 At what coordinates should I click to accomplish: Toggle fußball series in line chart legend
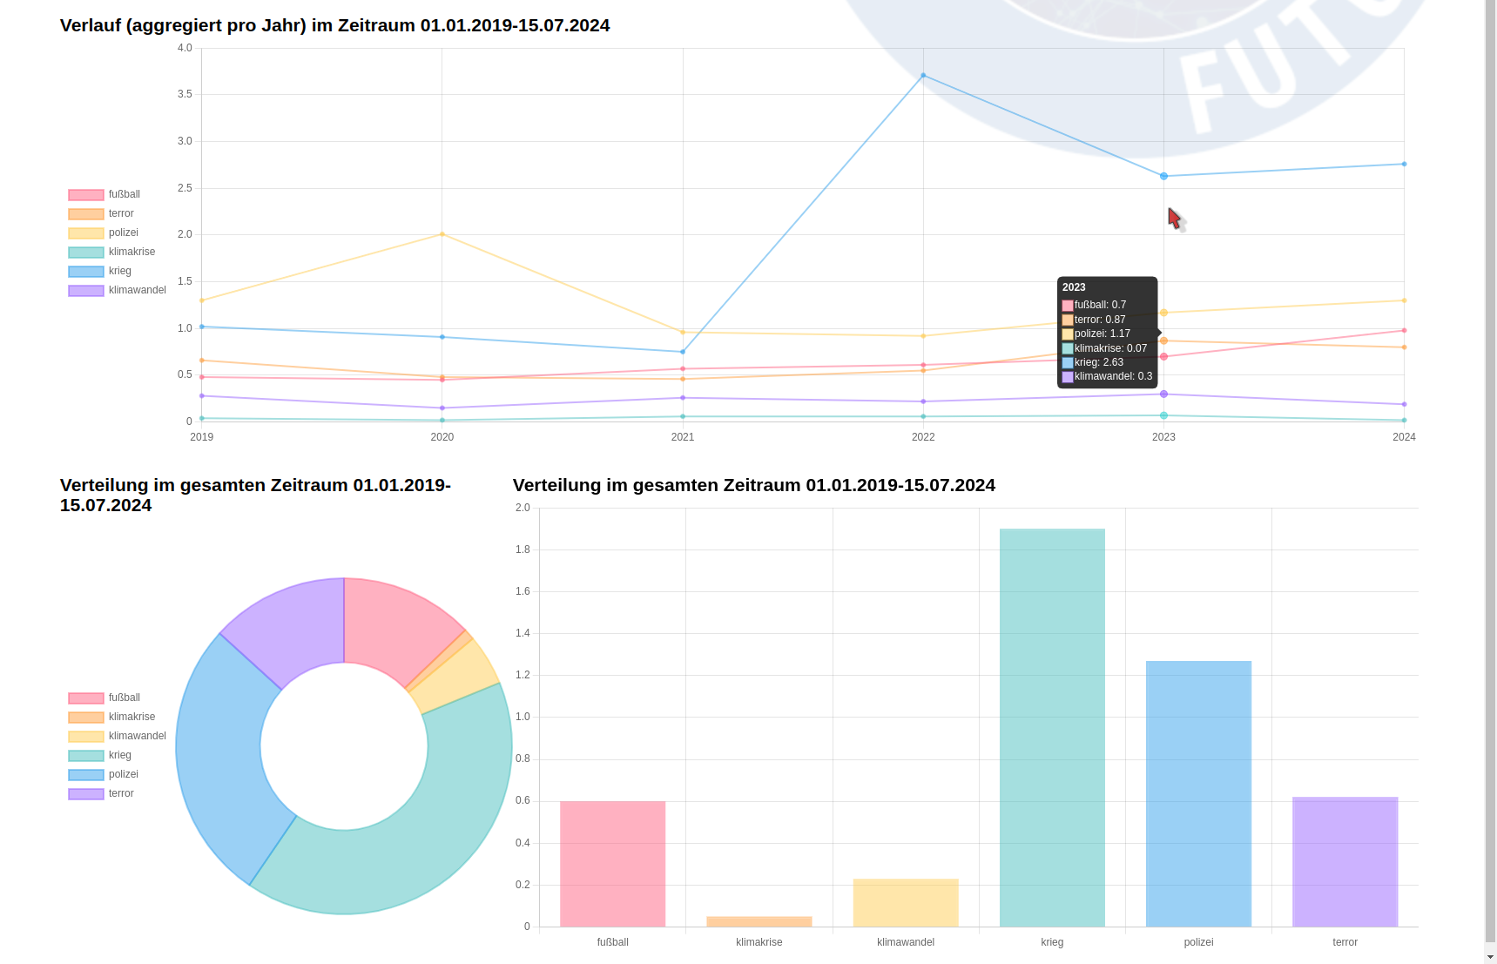tap(105, 194)
